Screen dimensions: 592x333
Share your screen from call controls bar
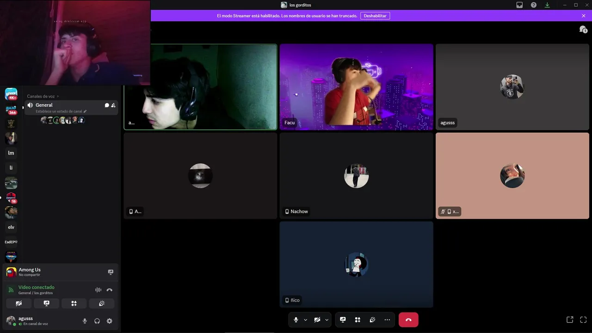point(343,320)
